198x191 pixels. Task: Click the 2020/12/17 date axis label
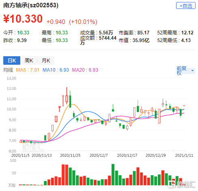[127, 155]
